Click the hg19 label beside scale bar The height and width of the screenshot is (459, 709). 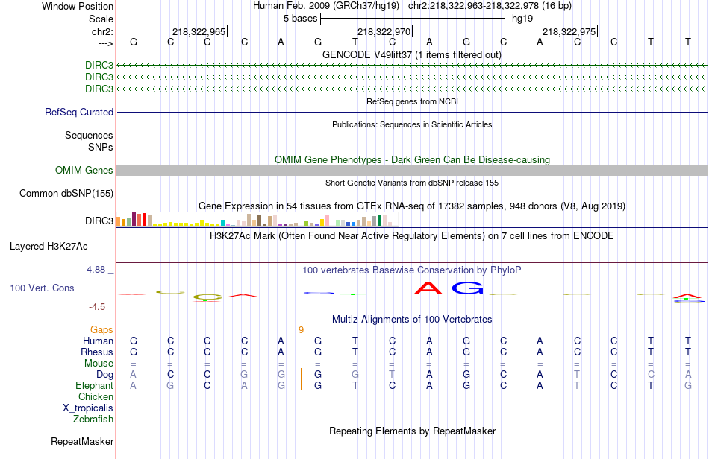(x=522, y=19)
